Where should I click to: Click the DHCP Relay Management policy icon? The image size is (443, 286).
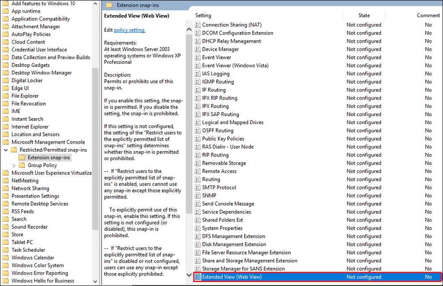click(198, 41)
